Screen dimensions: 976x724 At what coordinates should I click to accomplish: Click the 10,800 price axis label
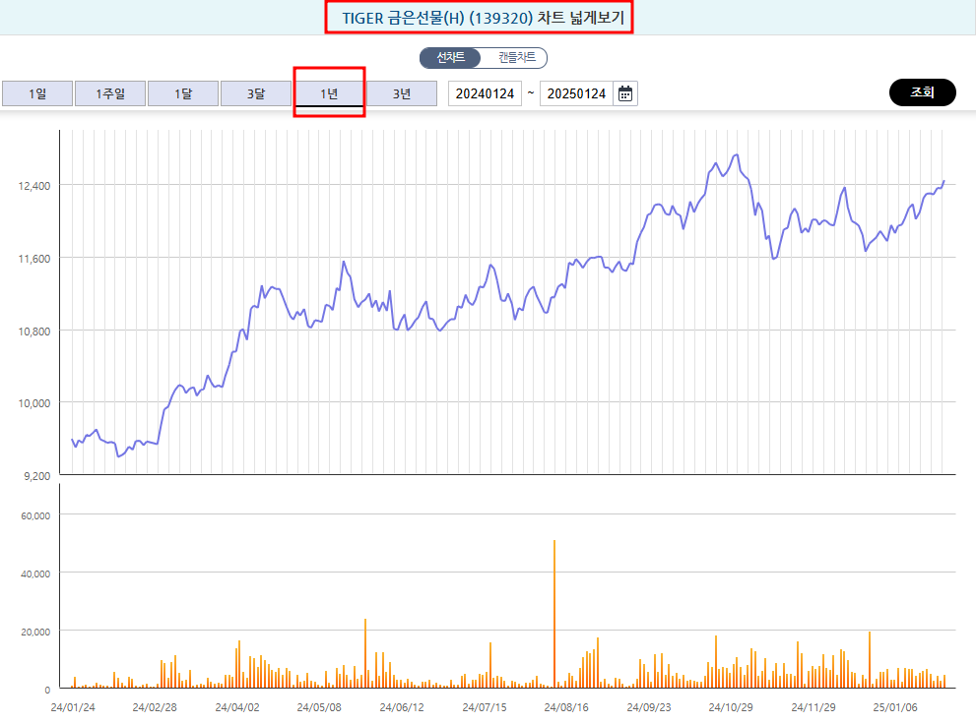click(34, 332)
